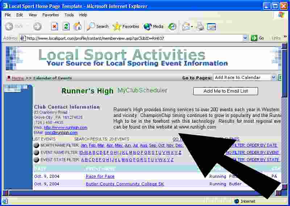Click the runhigh.com email address link
The width and height of the screenshot is (290, 206).
click(61, 133)
